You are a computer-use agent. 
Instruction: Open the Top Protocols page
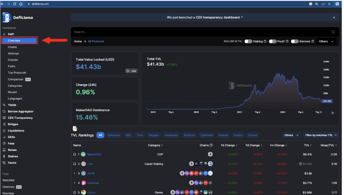pyautogui.click(x=17, y=73)
